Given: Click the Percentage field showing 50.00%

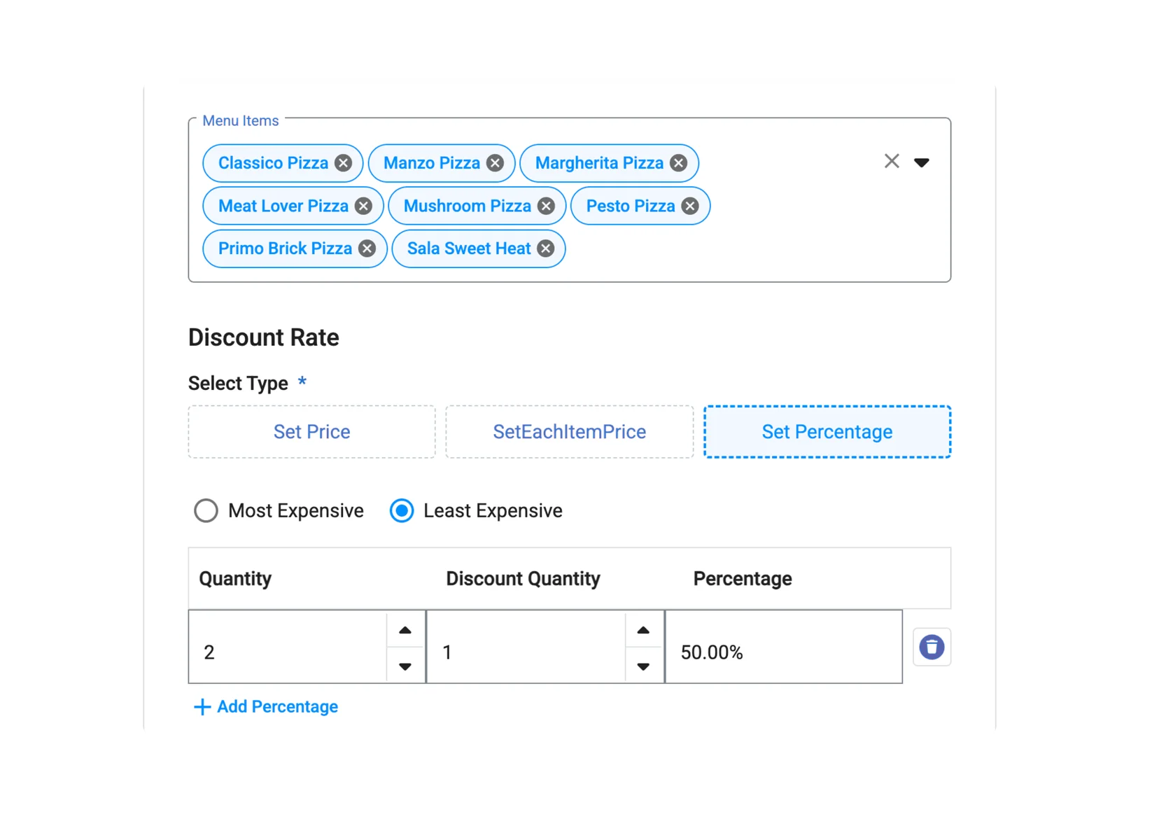Looking at the screenshot, I should pyautogui.click(x=782, y=652).
